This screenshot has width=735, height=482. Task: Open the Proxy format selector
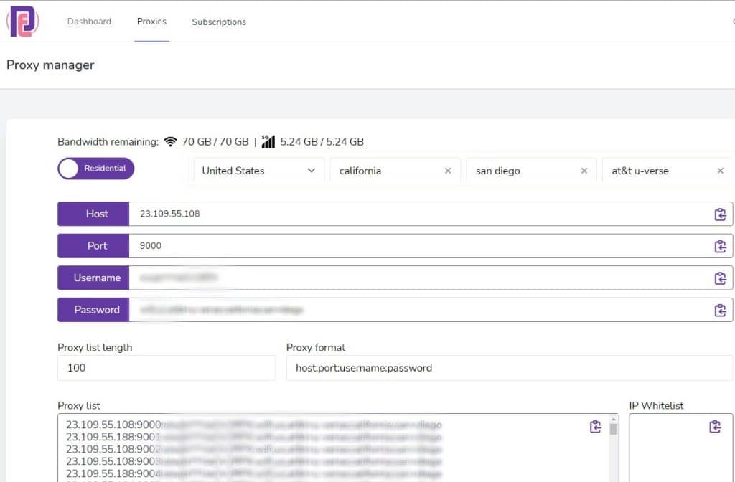[x=509, y=368]
